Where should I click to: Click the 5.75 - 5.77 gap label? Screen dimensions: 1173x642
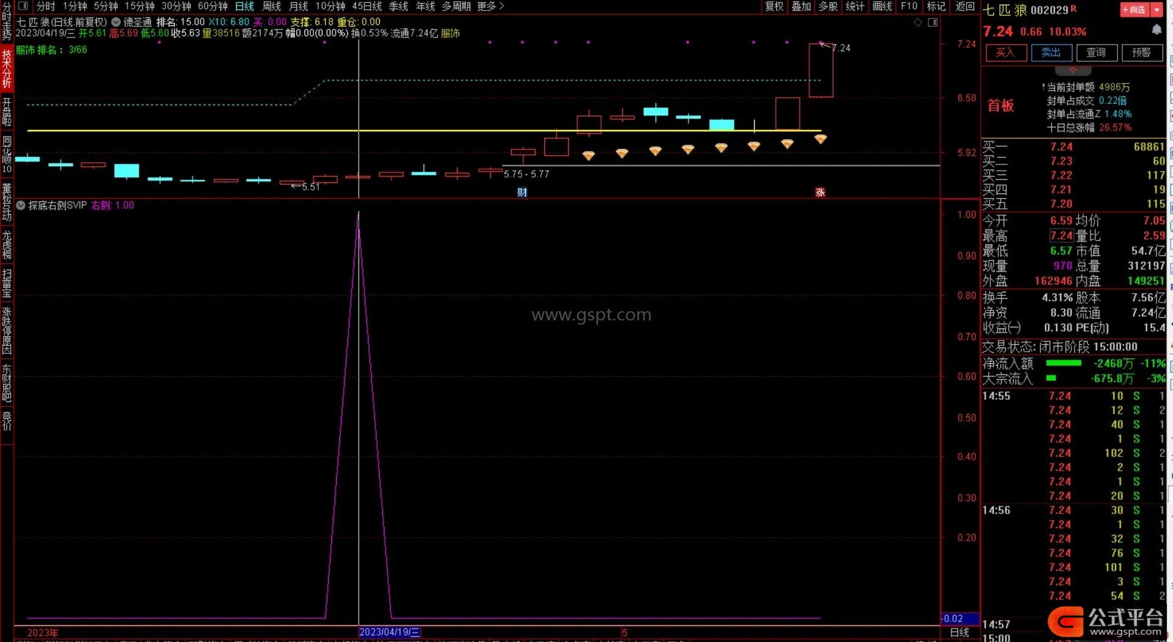pyautogui.click(x=527, y=175)
